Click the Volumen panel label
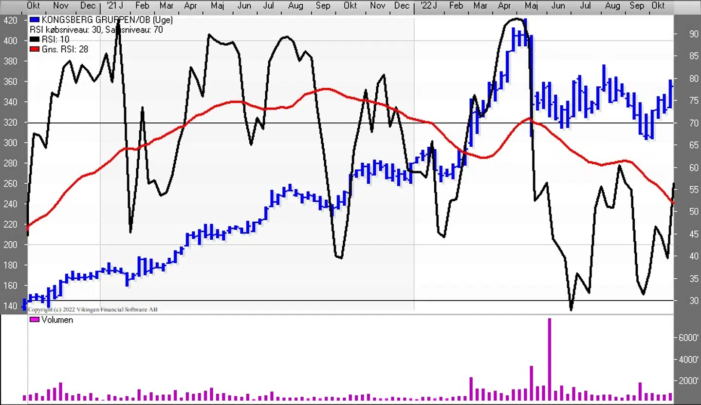The width and height of the screenshot is (701, 405). tap(57, 320)
